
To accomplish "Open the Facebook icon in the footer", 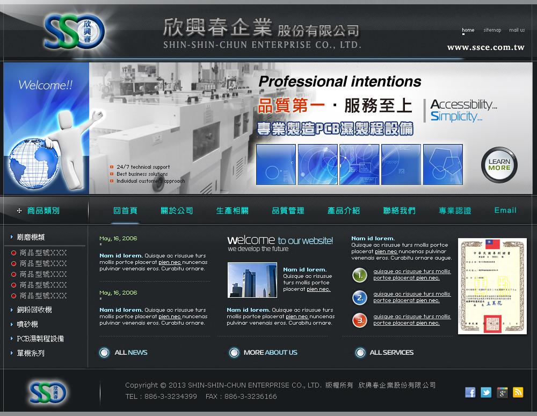I will [x=470, y=392].
